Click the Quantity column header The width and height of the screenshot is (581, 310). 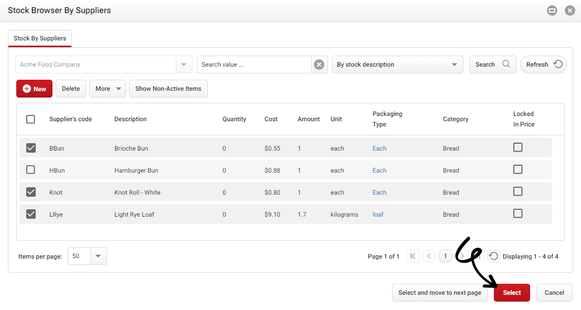point(234,119)
